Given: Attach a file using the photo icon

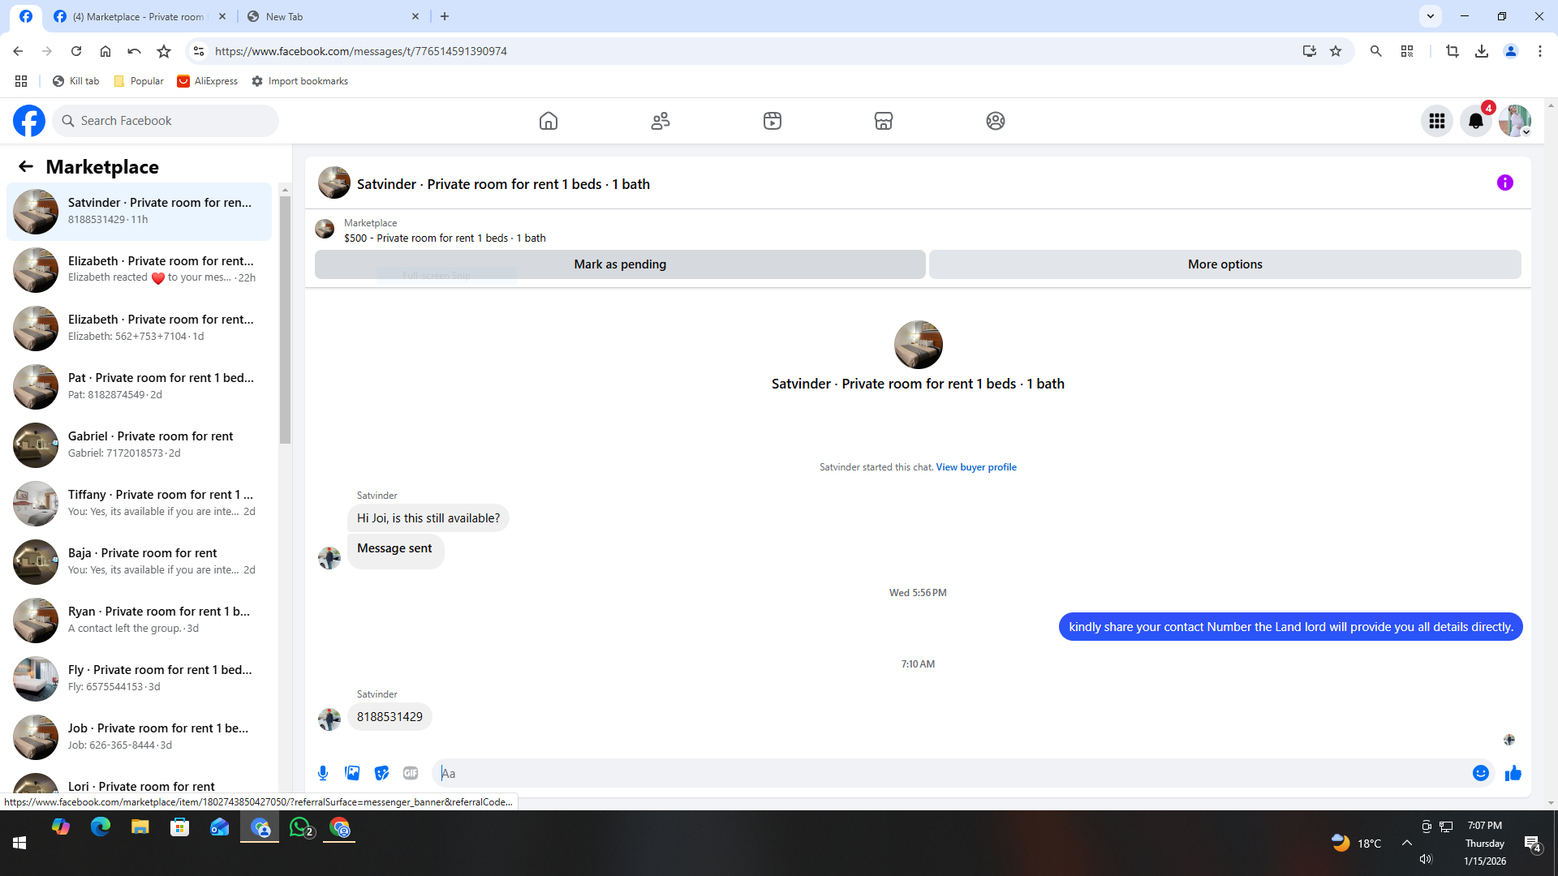Looking at the screenshot, I should (352, 773).
